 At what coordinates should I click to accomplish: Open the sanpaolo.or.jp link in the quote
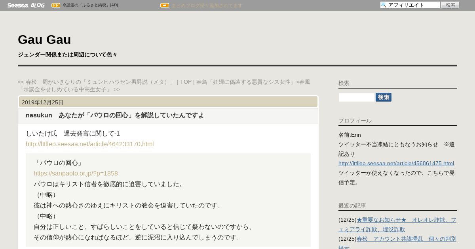pos(76,173)
